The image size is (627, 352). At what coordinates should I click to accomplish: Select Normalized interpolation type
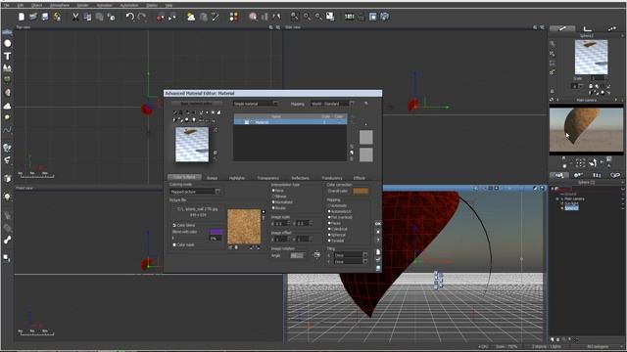point(274,202)
